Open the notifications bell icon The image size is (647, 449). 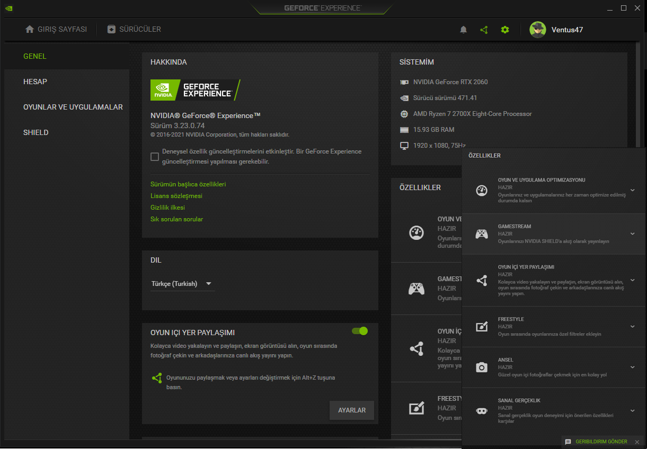[x=463, y=30]
